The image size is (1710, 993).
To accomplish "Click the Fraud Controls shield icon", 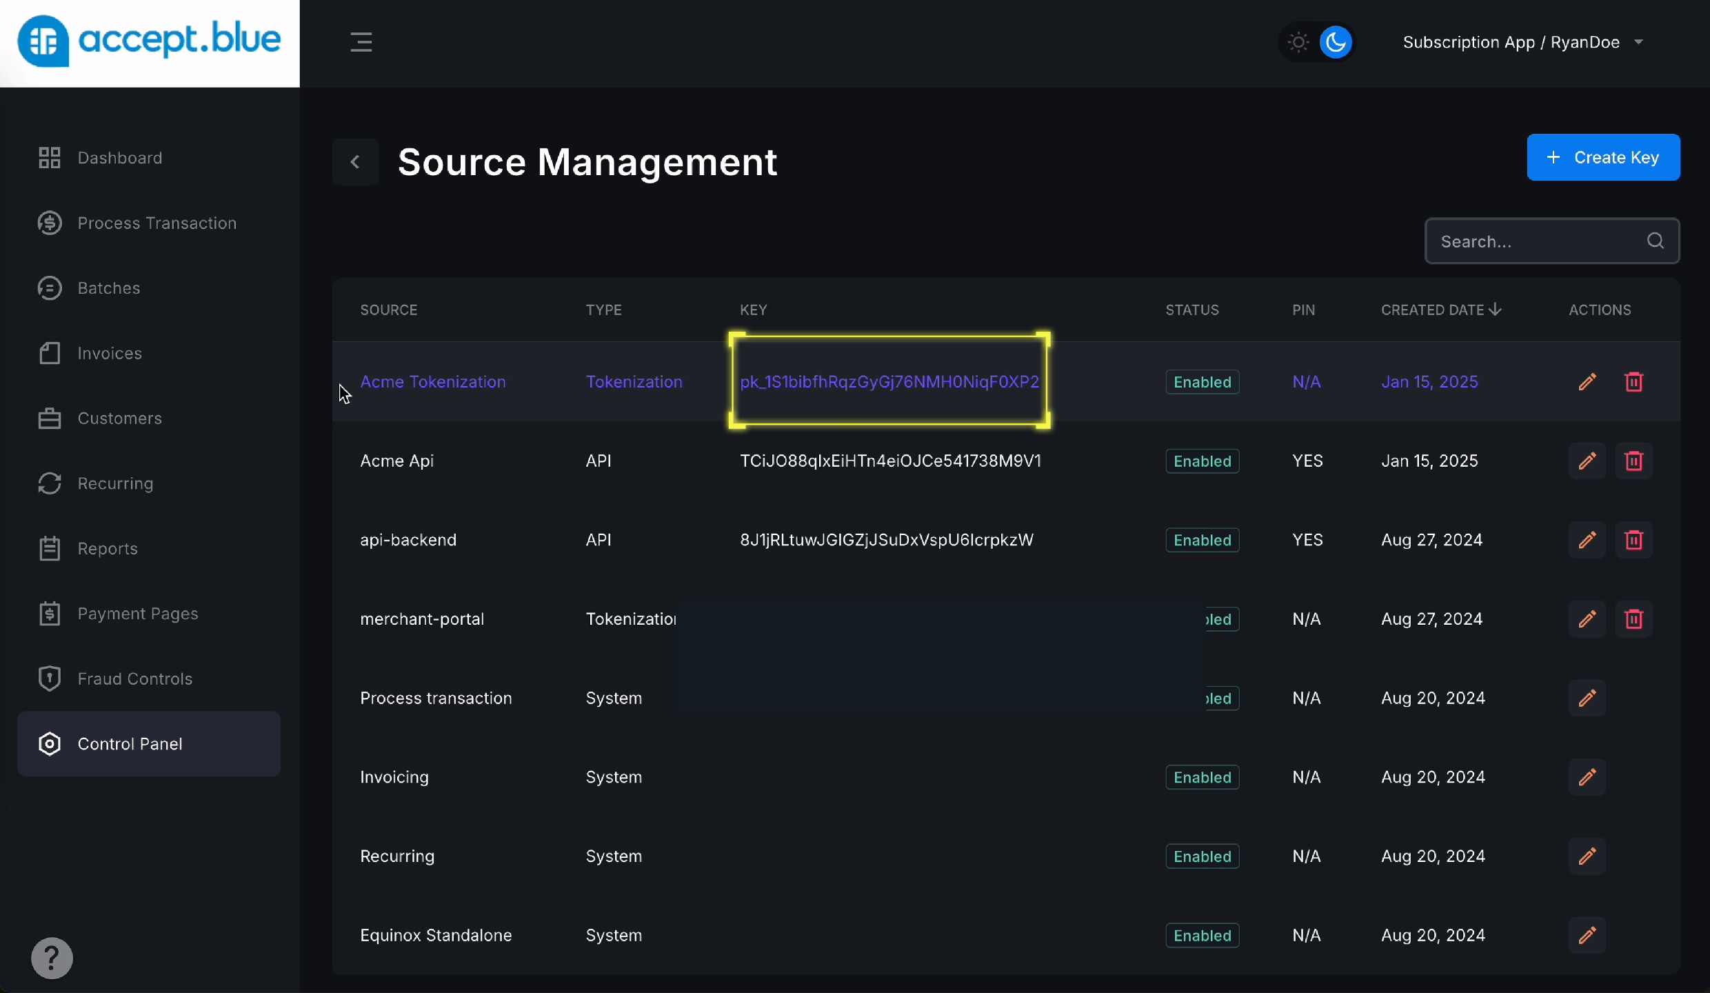I will click(x=49, y=679).
